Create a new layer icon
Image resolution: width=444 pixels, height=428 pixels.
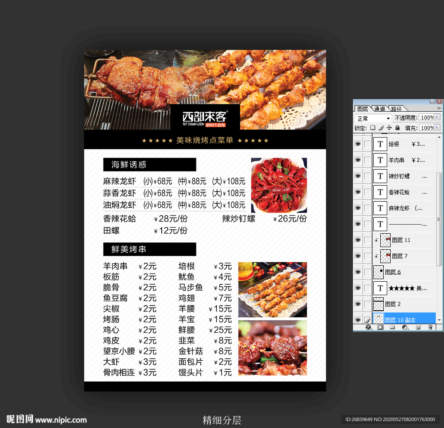click(418, 327)
